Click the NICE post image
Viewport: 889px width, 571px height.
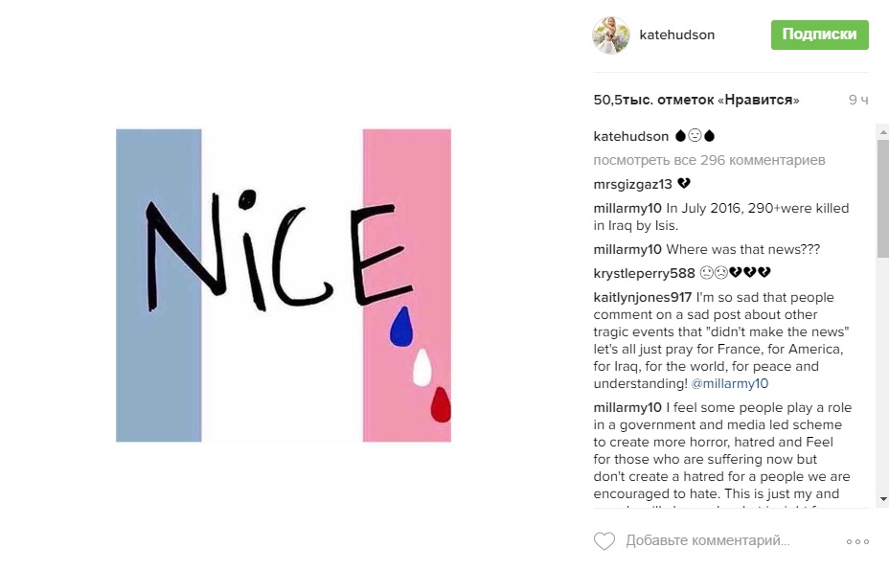(284, 285)
